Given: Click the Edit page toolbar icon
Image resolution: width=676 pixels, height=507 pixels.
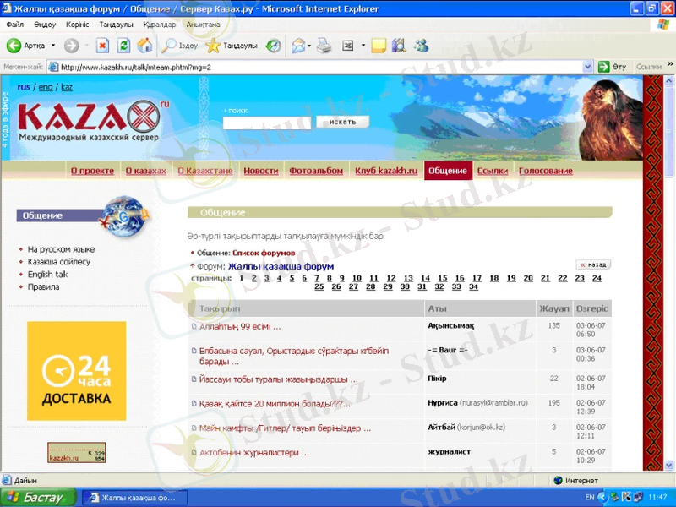Looking at the screenshot, I should tap(348, 46).
